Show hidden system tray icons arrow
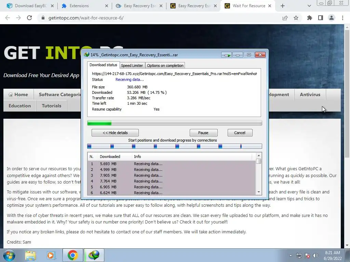Screen dimensions: 350x262 (291, 256)
